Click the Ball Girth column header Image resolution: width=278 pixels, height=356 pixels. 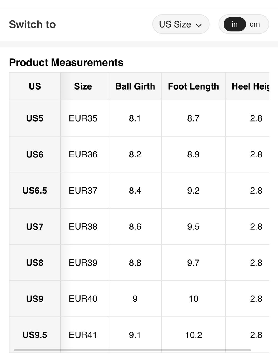pyautogui.click(x=135, y=86)
